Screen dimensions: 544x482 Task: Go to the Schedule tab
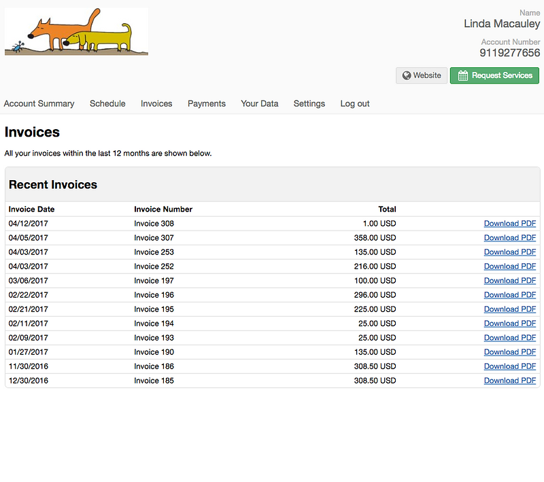(x=107, y=104)
